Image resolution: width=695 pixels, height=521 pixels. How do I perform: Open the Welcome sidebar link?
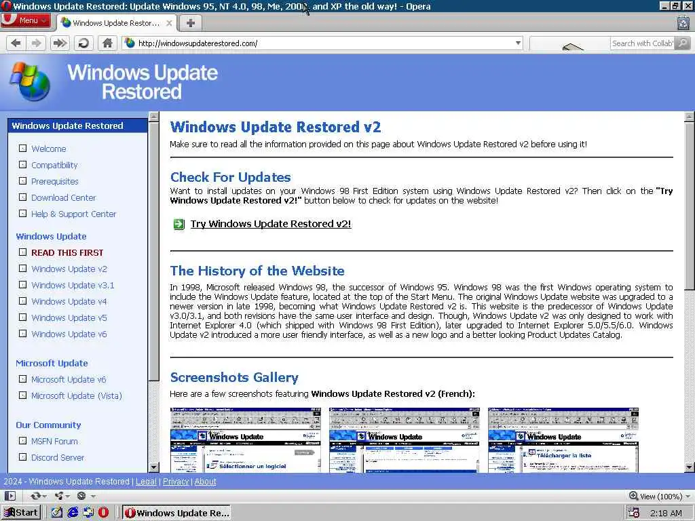coord(48,149)
